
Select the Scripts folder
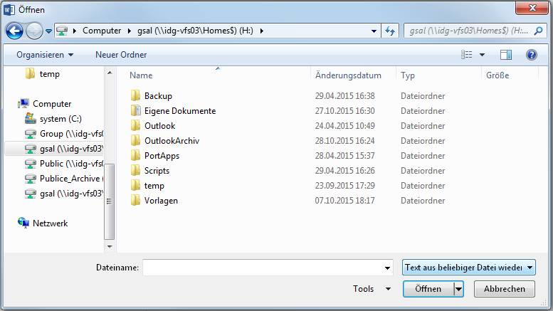[157, 171]
